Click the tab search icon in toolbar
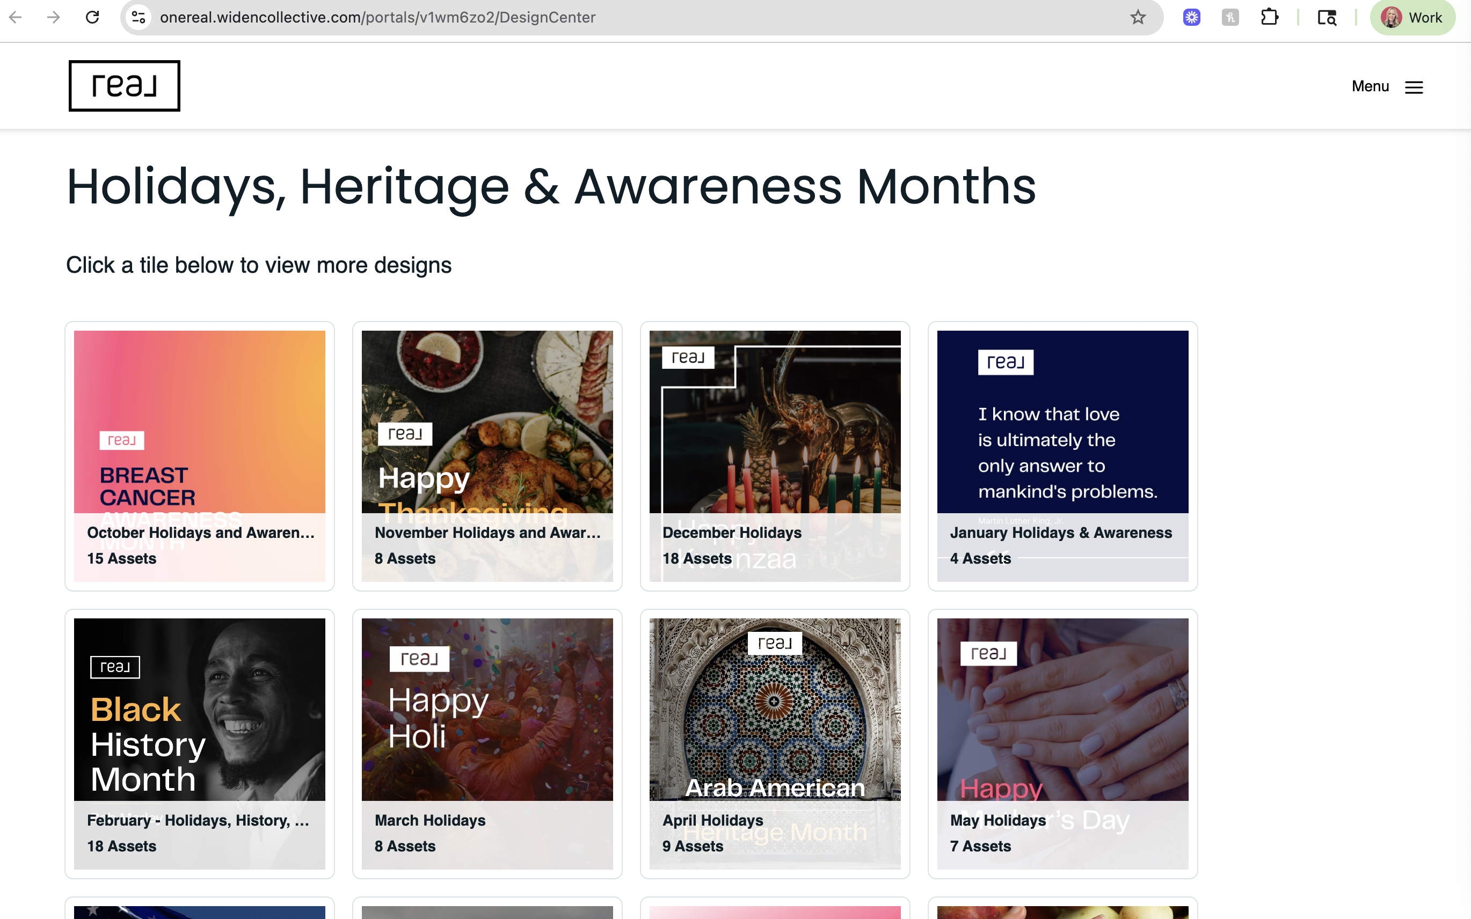This screenshot has height=919, width=1471. pos(1327,17)
